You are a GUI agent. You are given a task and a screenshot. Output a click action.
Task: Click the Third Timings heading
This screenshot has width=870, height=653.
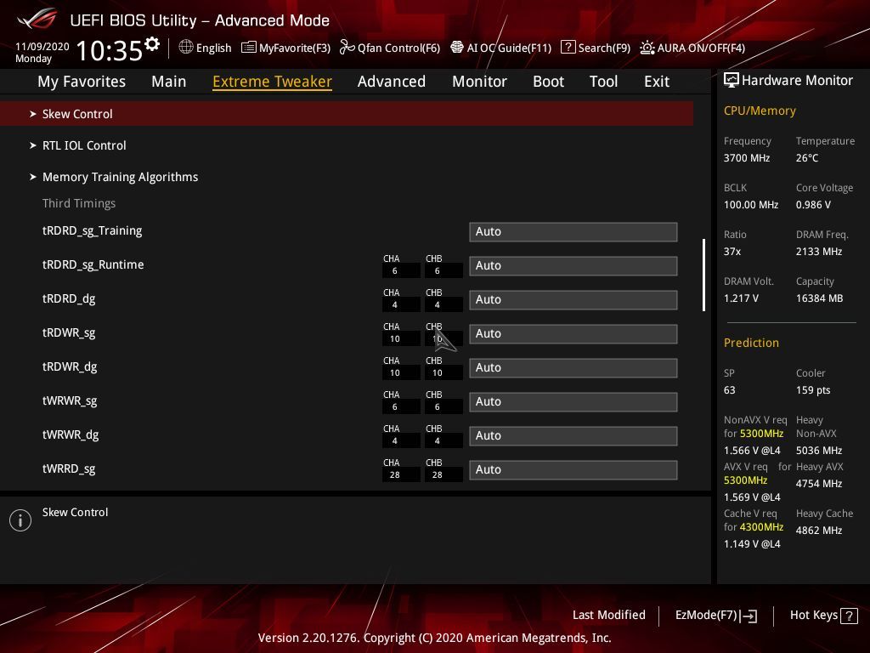tap(79, 203)
